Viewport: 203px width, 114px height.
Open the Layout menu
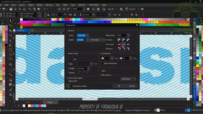click(x=22, y=5)
